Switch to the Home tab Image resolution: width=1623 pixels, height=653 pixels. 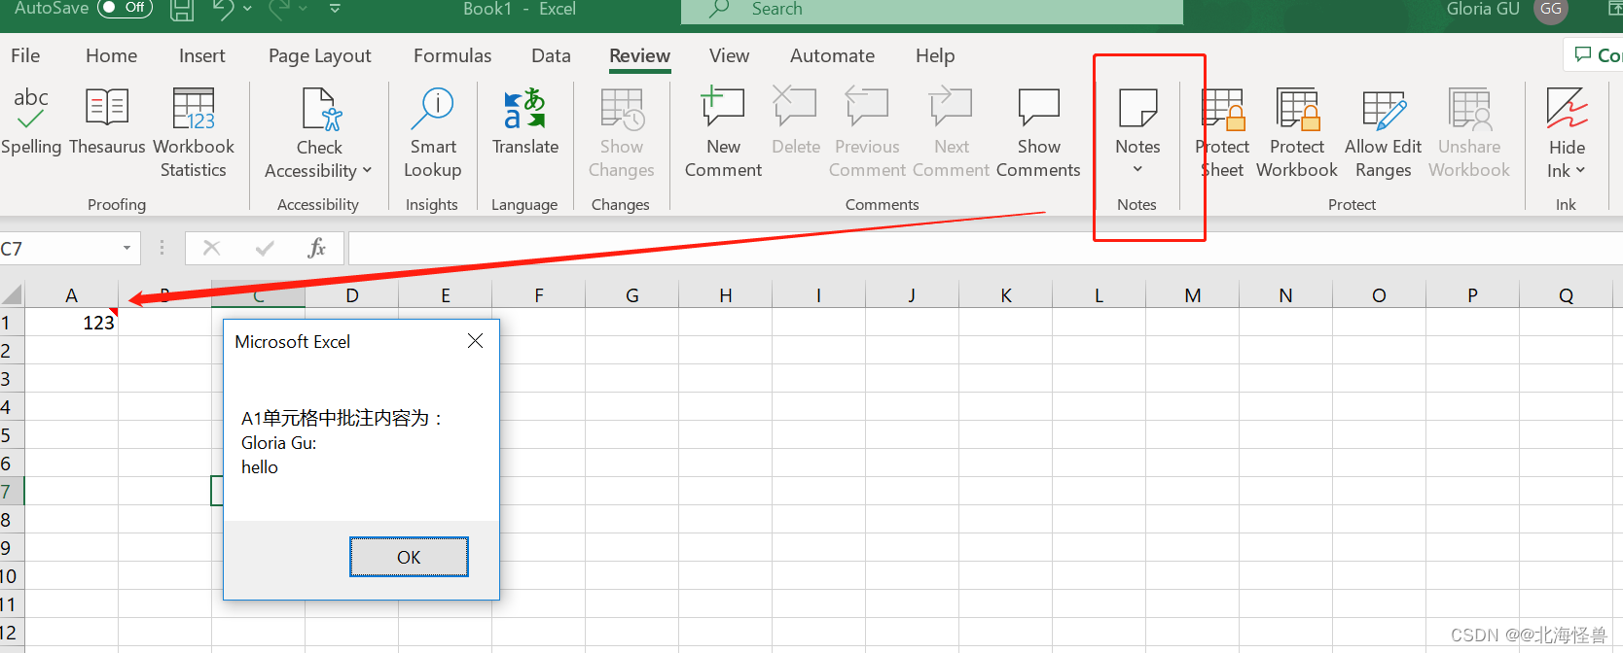click(111, 55)
